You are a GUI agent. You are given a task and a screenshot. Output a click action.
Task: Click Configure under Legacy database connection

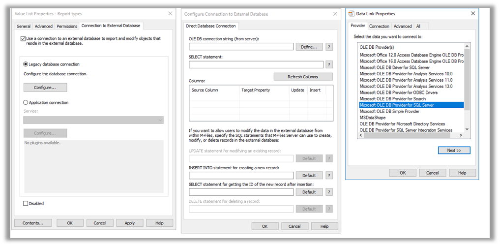coord(45,88)
